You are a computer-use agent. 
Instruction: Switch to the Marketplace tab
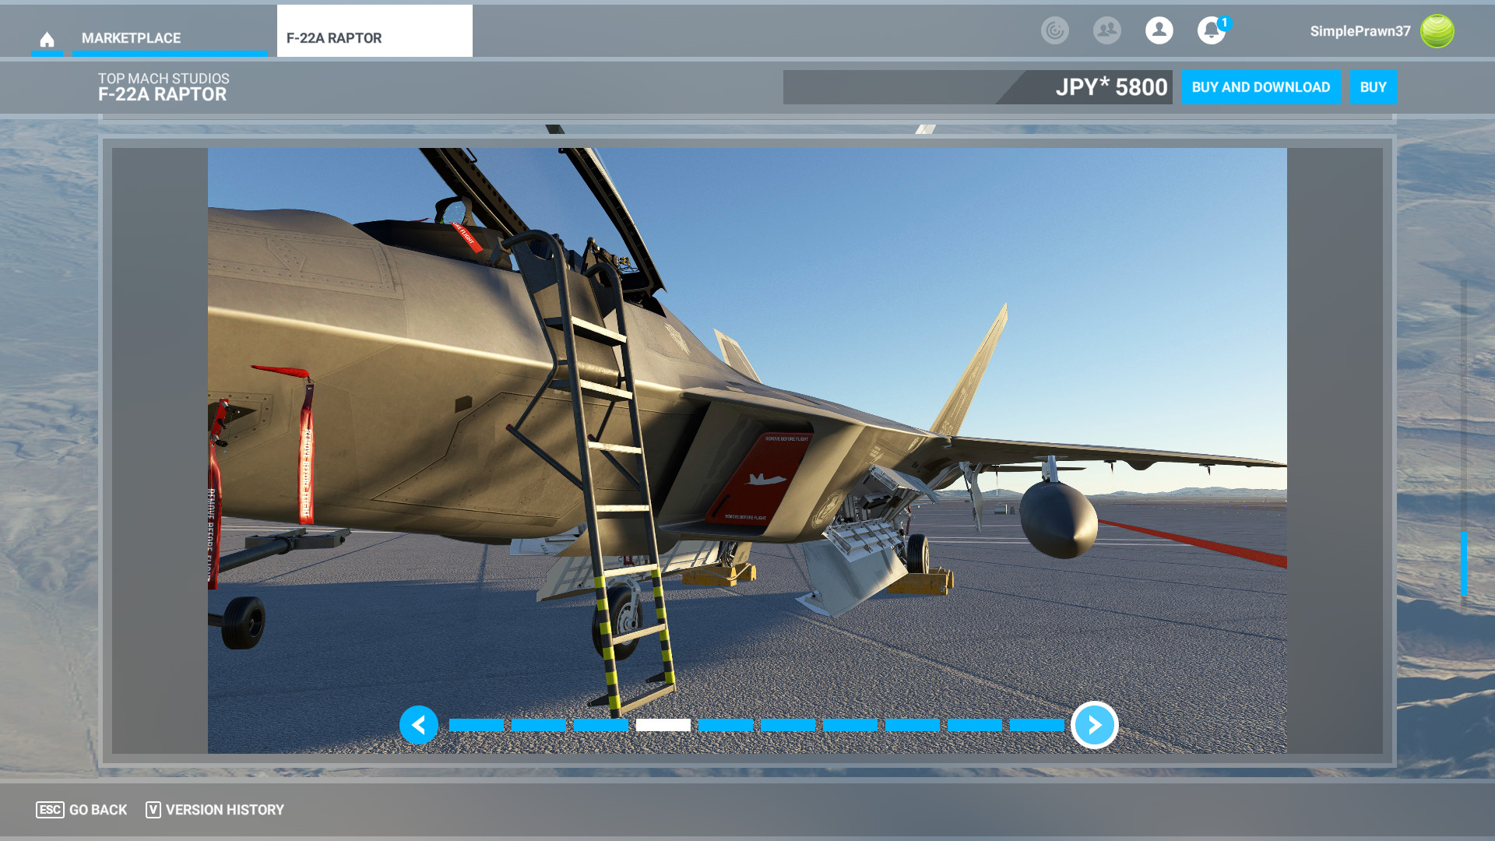131,38
